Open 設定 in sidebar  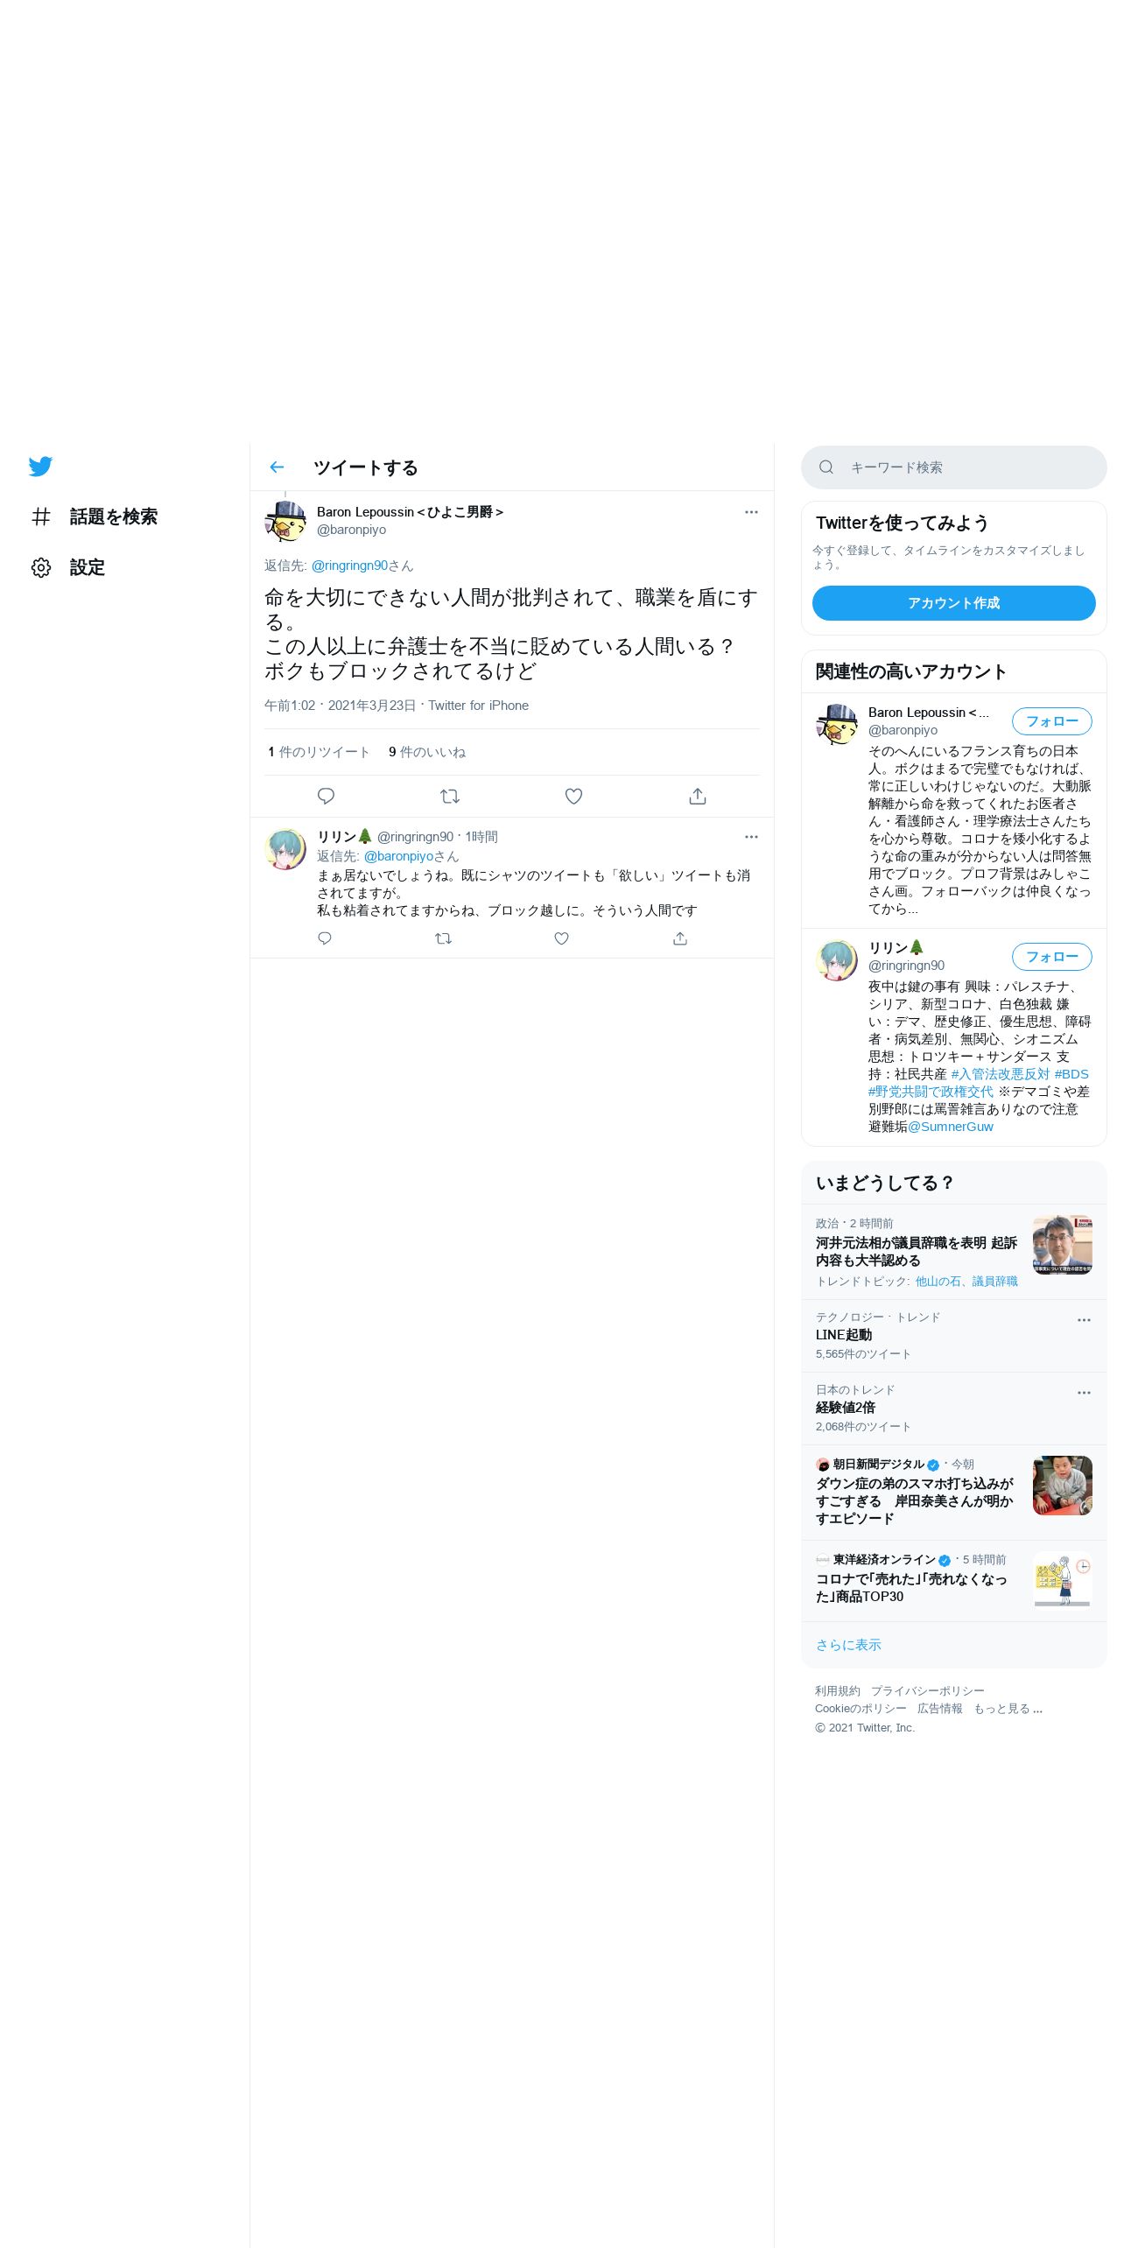tap(68, 567)
